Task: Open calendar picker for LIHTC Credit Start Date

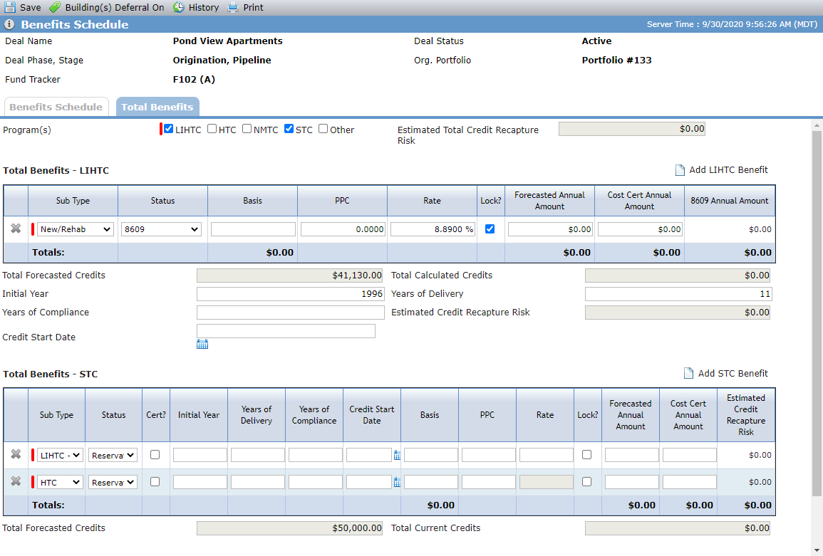Action: click(x=202, y=344)
